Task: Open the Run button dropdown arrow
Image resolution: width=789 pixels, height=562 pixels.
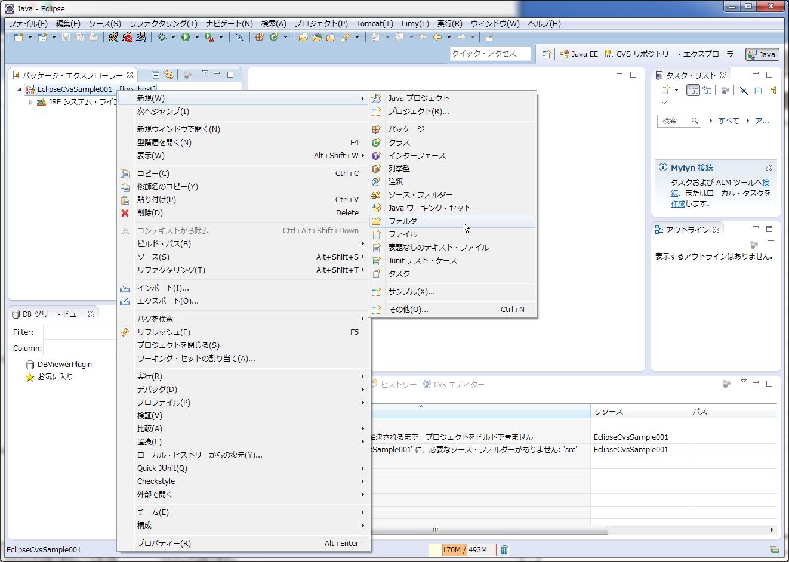Action: 197,37
